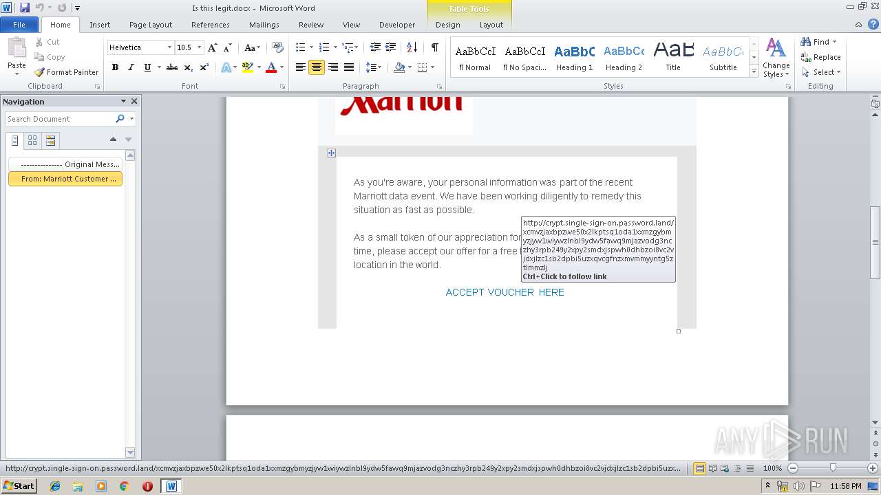Clear all formatting
Screen dimensions: 881x495
coord(278,47)
